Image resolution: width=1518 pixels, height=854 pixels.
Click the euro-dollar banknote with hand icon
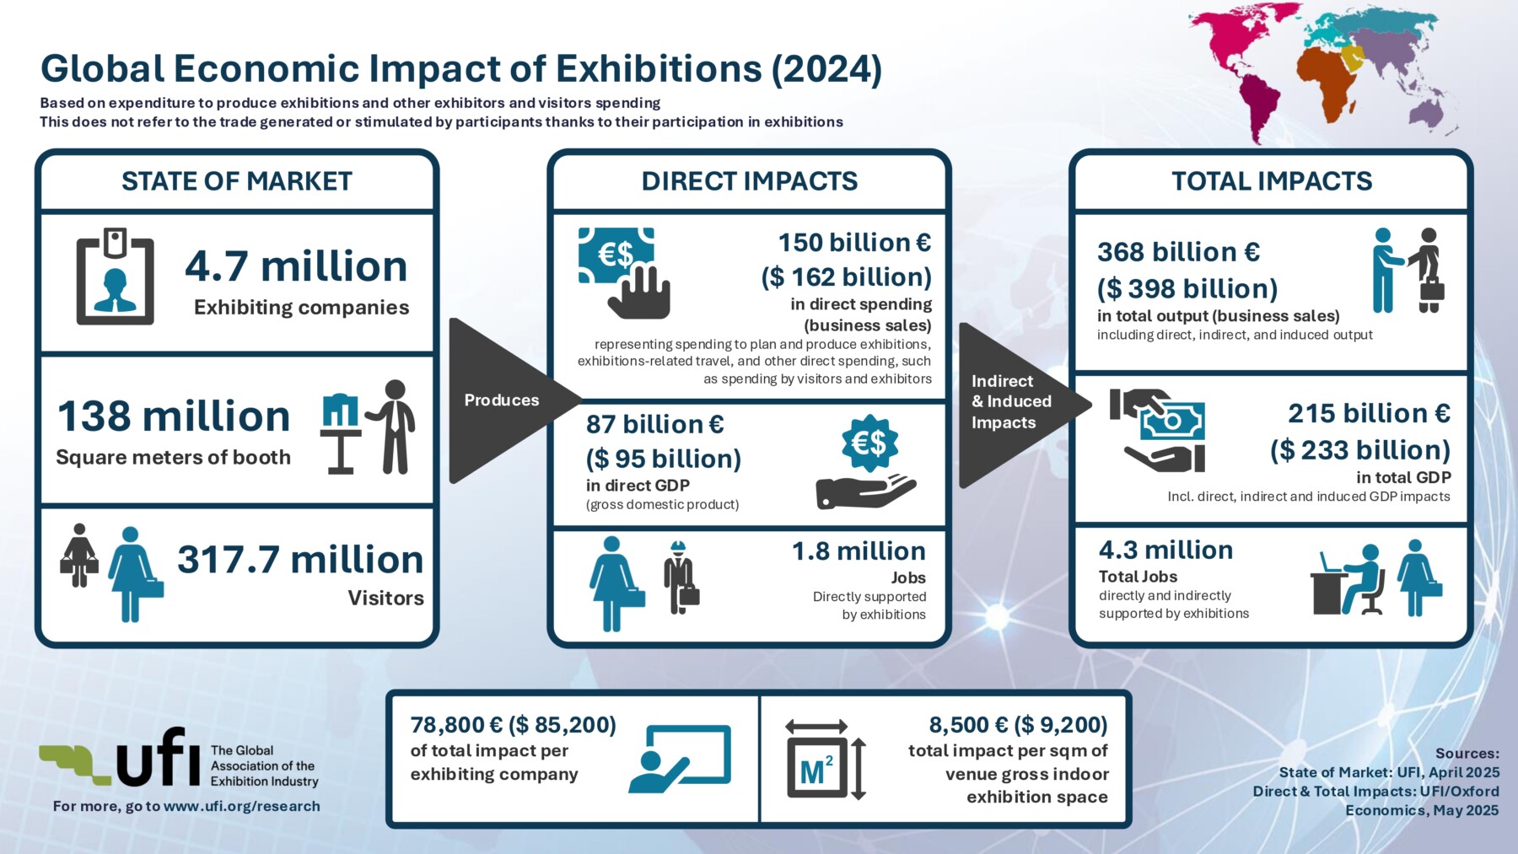coord(624,272)
